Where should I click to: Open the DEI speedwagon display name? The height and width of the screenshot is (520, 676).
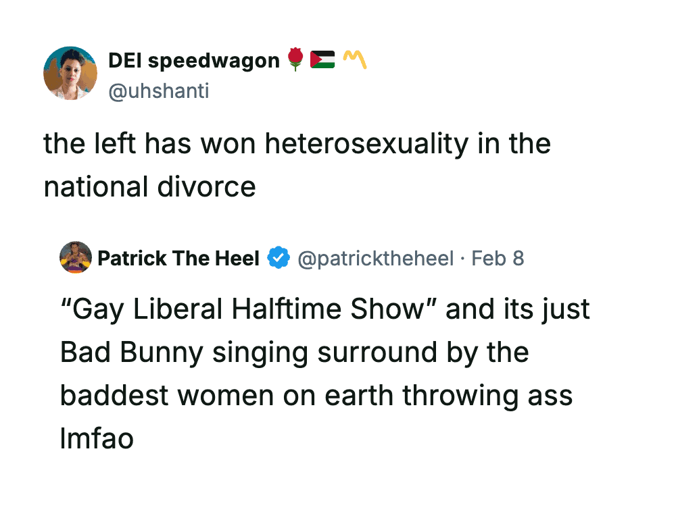click(x=194, y=61)
